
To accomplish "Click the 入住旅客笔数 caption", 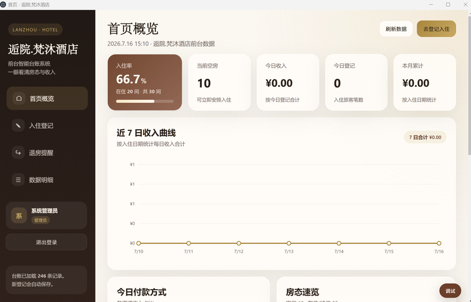I will [x=349, y=100].
